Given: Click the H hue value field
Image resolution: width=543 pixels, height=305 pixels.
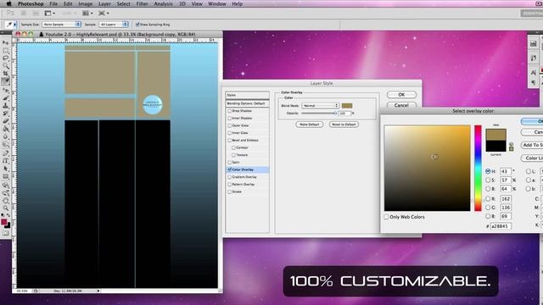Looking at the screenshot, I should 506,171.
